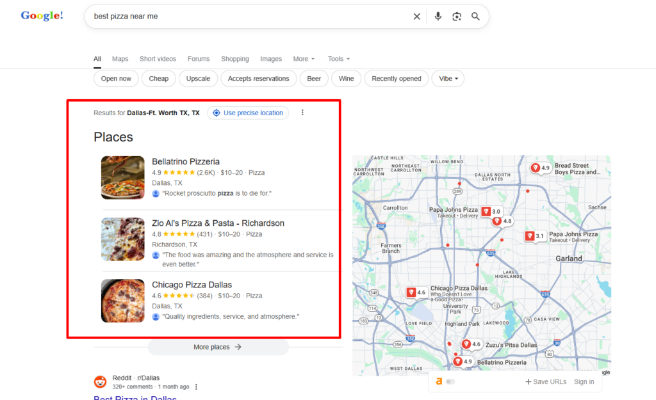Open the Tools dropdown

click(338, 58)
